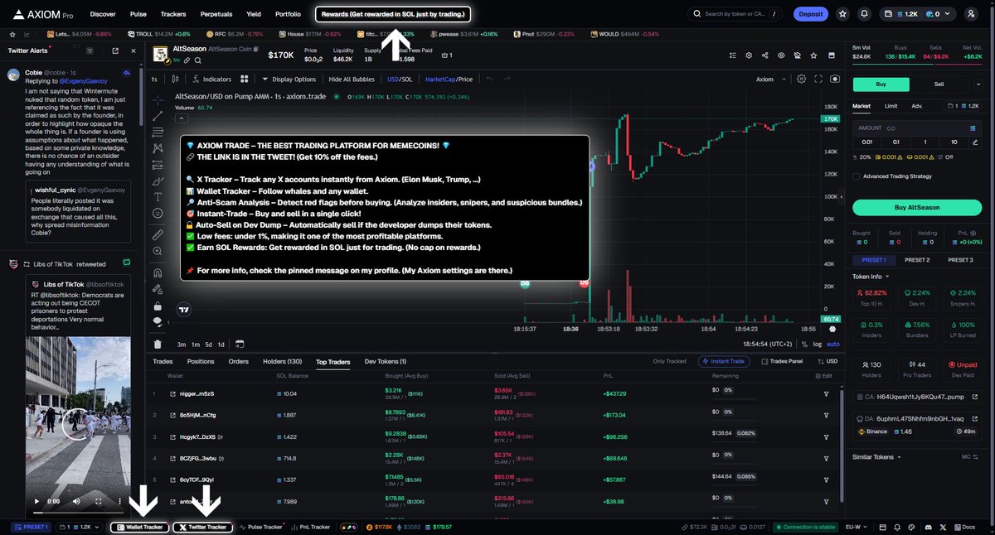Switch chart to SOL denomination

pos(406,80)
